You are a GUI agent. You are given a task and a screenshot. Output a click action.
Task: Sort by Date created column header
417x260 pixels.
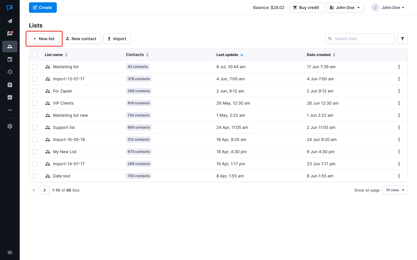click(321, 55)
